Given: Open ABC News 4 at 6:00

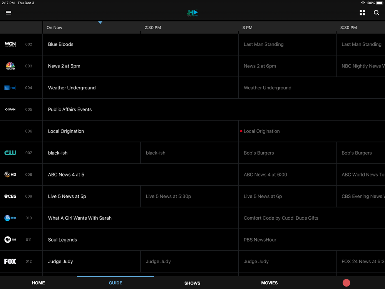Looking at the screenshot, I should [287, 175].
